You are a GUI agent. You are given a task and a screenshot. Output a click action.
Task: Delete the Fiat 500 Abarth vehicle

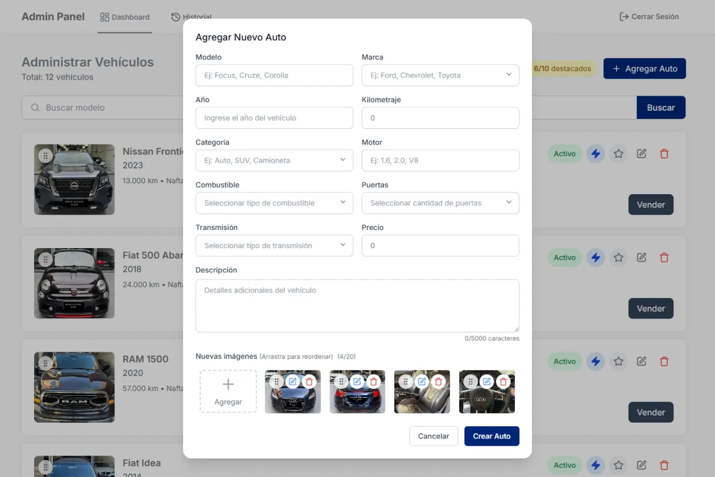pyautogui.click(x=664, y=257)
